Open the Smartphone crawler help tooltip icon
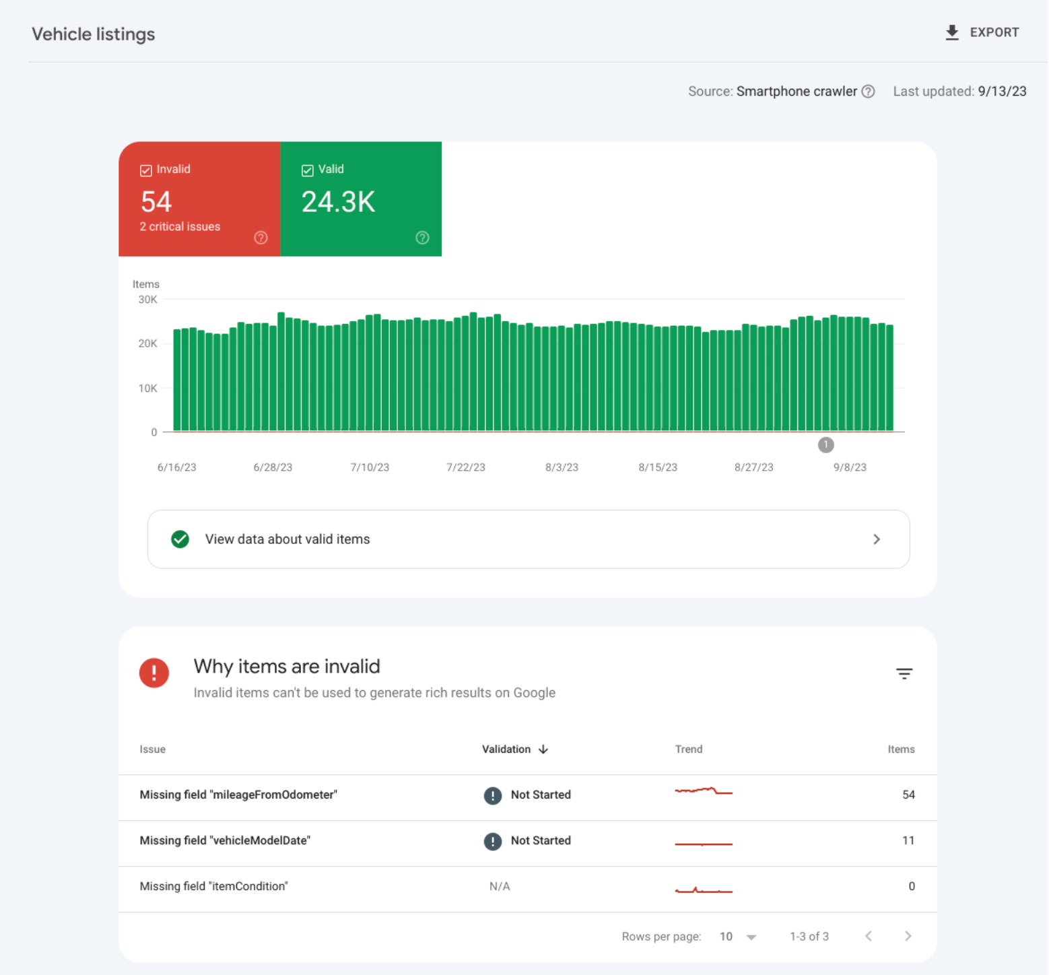 pyautogui.click(x=869, y=91)
